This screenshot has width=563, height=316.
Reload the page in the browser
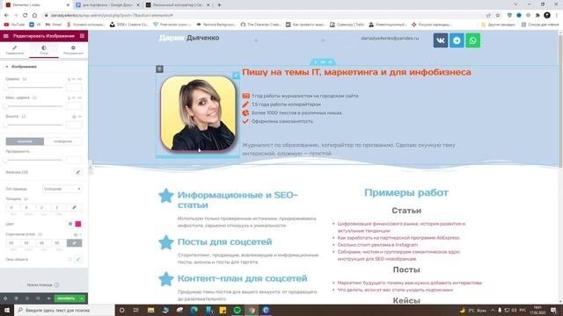25,15
